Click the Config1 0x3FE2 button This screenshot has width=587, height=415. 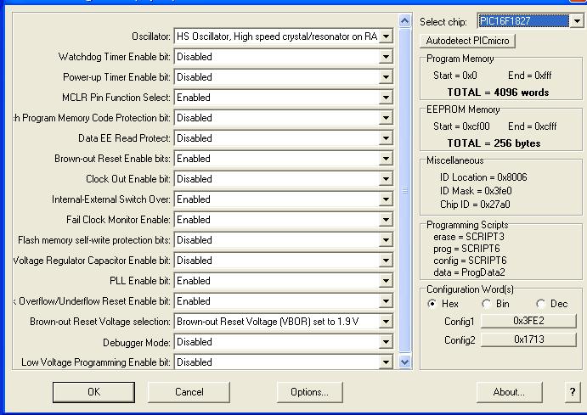coord(528,321)
